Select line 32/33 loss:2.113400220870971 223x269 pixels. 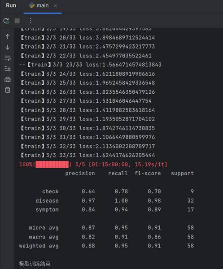[87, 146]
